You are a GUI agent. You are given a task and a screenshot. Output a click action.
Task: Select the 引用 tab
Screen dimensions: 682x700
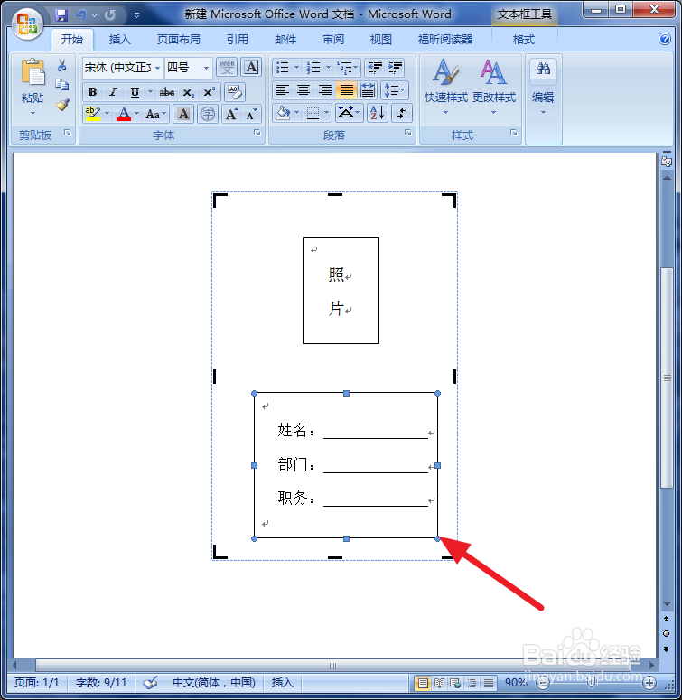point(237,40)
